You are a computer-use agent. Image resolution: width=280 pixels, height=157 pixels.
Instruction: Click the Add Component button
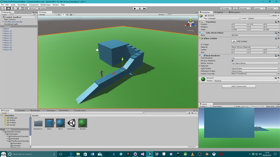click(x=239, y=86)
